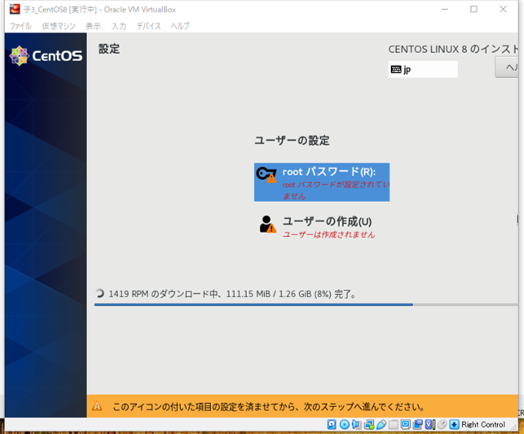Minimize the VirtualBox window
The height and width of the screenshot is (434, 524).
(x=444, y=9)
